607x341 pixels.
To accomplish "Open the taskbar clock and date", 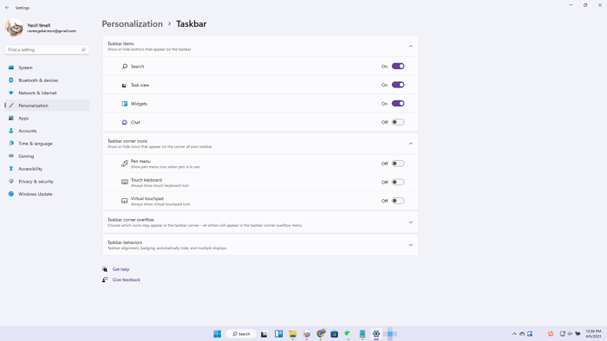I will coord(593,334).
